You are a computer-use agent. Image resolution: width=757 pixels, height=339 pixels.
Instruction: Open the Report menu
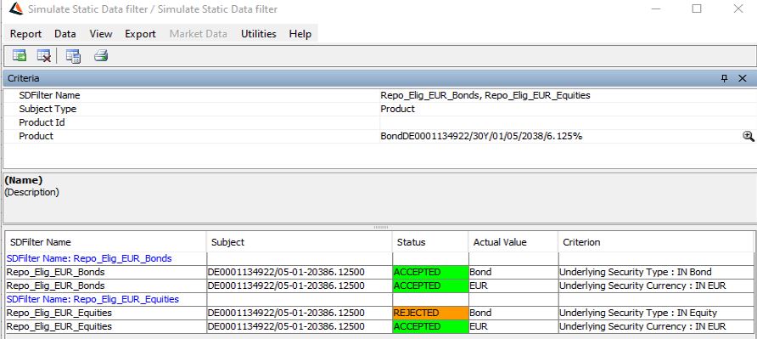click(x=26, y=34)
